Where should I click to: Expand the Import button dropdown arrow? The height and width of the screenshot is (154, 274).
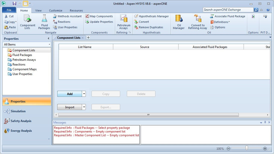tap(84, 107)
